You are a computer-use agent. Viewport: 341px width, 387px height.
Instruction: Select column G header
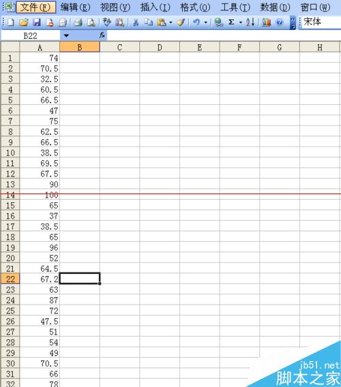tap(280, 47)
